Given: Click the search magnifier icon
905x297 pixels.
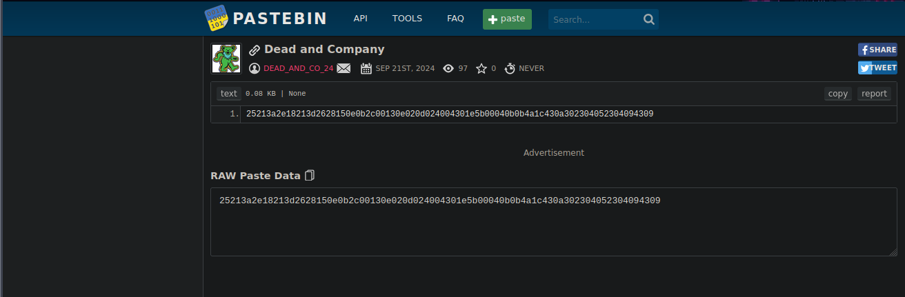Looking at the screenshot, I should pyautogui.click(x=649, y=19).
